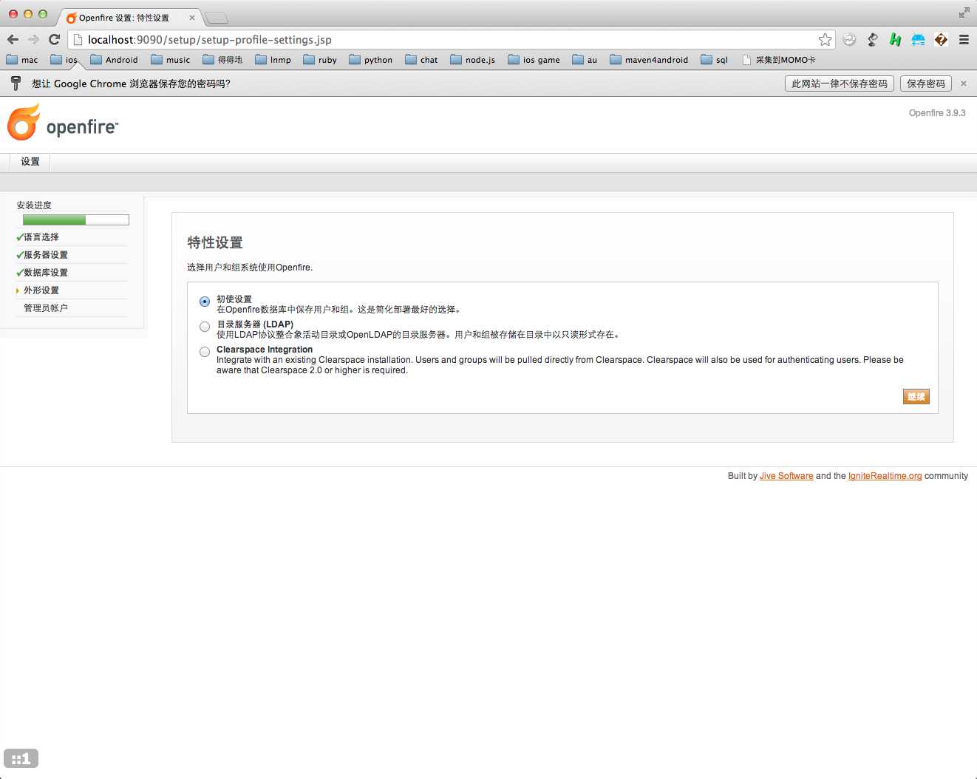
Task: Click the dark wrench-shaped extension icon
Action: [x=872, y=40]
